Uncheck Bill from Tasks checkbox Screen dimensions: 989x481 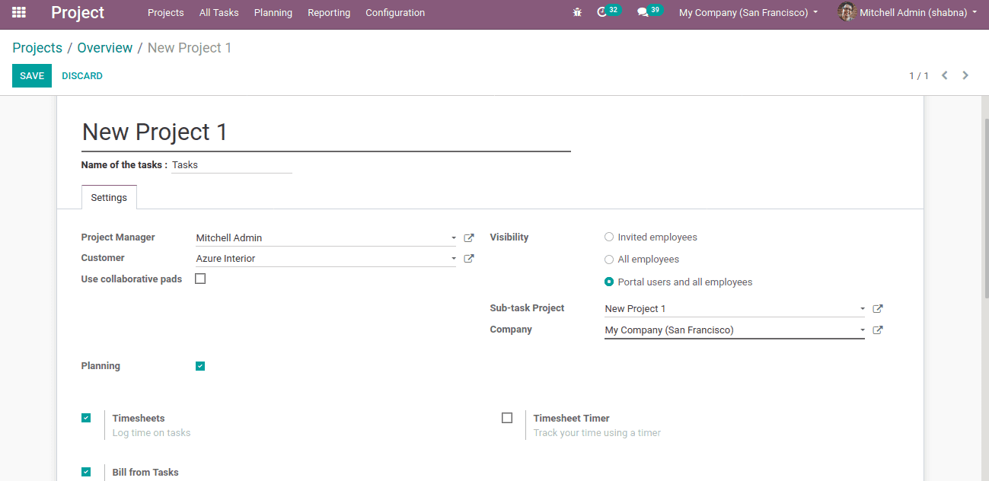click(86, 472)
